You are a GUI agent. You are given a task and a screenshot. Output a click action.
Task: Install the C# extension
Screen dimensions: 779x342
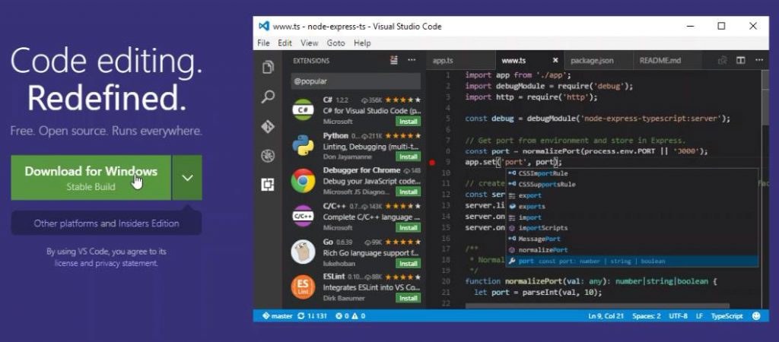(x=409, y=122)
